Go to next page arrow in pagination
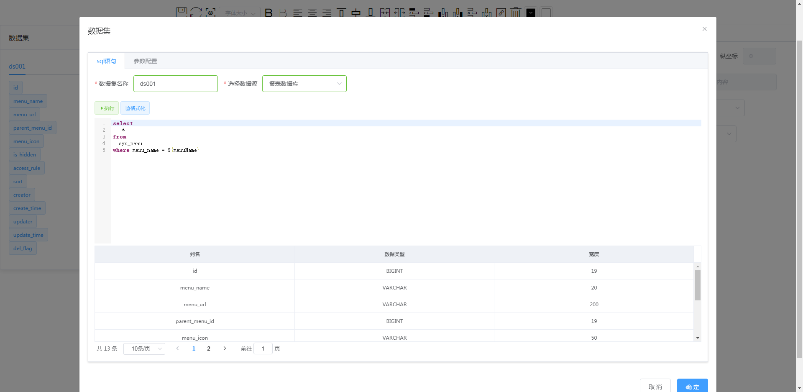Viewport: 803px width, 392px height. click(x=225, y=348)
